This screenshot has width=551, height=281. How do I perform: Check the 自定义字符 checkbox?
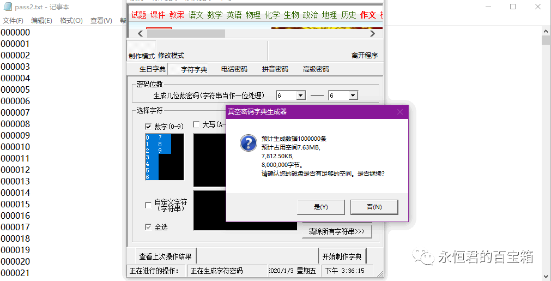(148, 205)
